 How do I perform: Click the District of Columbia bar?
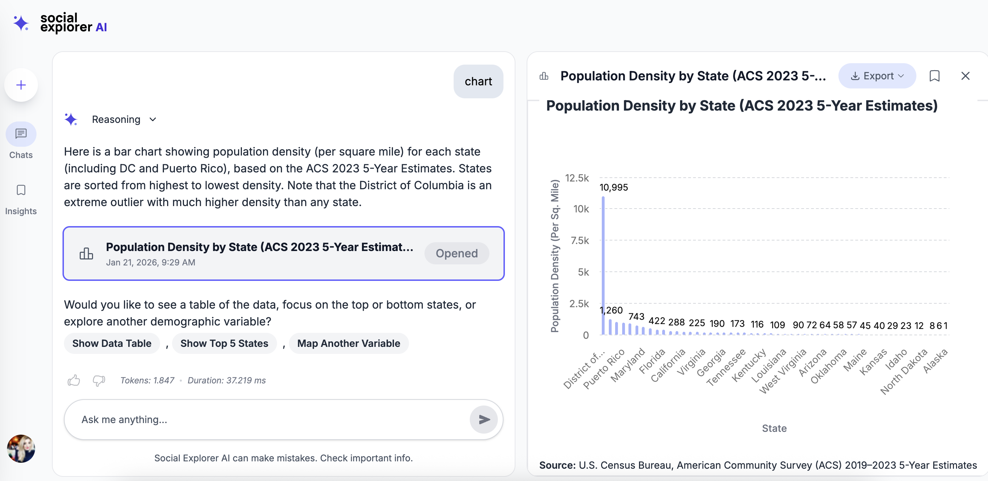point(603,265)
